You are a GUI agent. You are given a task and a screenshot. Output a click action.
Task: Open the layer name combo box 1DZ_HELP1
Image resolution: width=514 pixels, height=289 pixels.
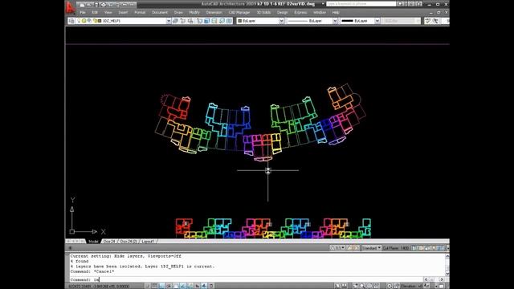(123, 21)
